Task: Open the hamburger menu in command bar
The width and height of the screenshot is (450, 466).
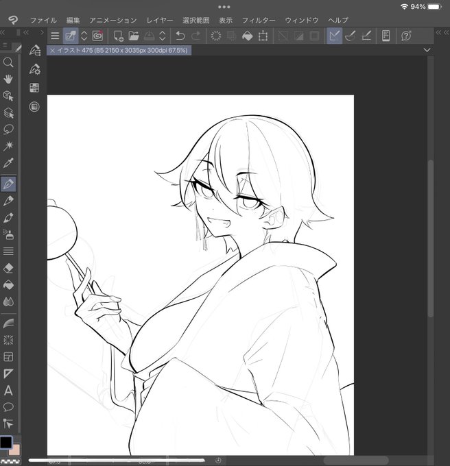Action: click(55, 36)
